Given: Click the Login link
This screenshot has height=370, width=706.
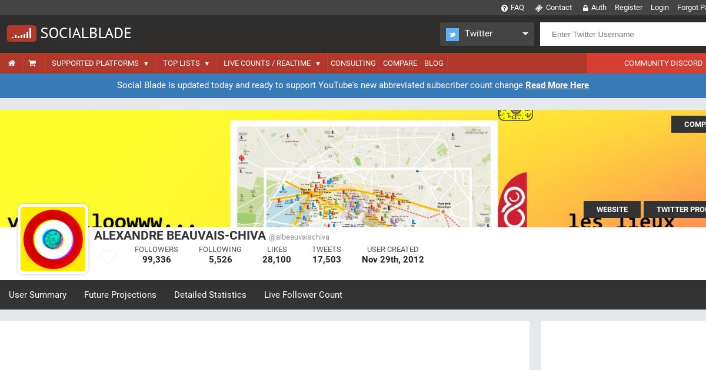Looking at the screenshot, I should (x=660, y=8).
